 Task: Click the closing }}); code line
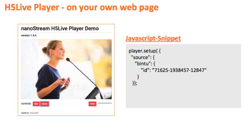[135, 83]
